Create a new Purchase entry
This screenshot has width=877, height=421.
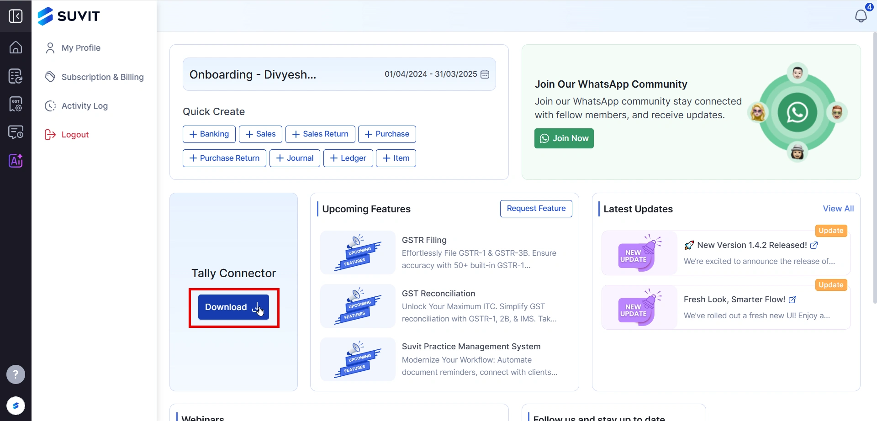click(387, 134)
